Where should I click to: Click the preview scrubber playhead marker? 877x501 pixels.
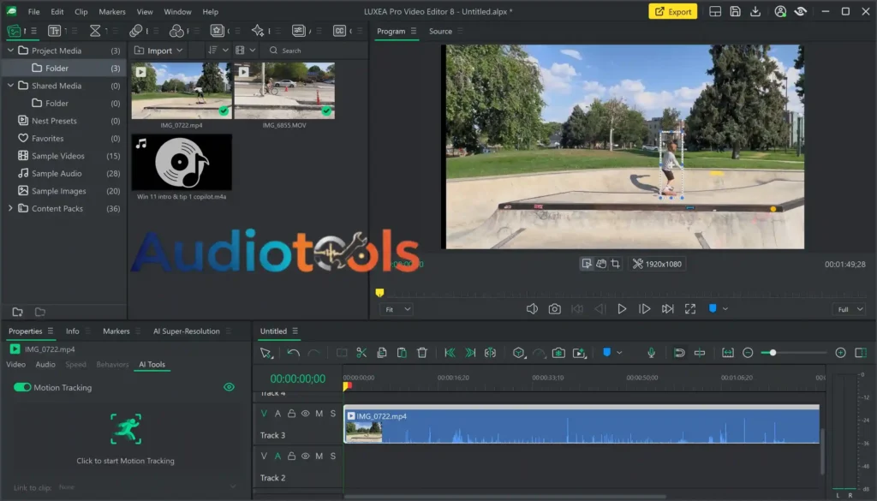point(379,292)
